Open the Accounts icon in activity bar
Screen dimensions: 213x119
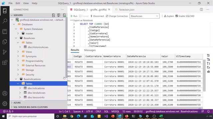pyautogui.click(x=5, y=93)
